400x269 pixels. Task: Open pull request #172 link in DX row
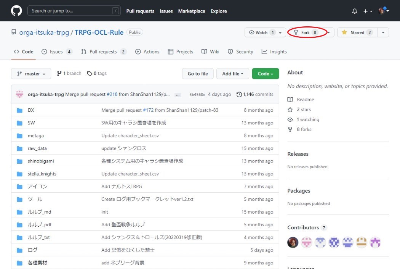coord(148,110)
